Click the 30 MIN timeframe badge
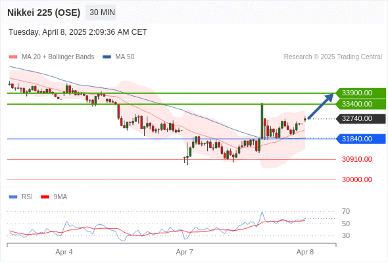388x263 pixels. 101,12
